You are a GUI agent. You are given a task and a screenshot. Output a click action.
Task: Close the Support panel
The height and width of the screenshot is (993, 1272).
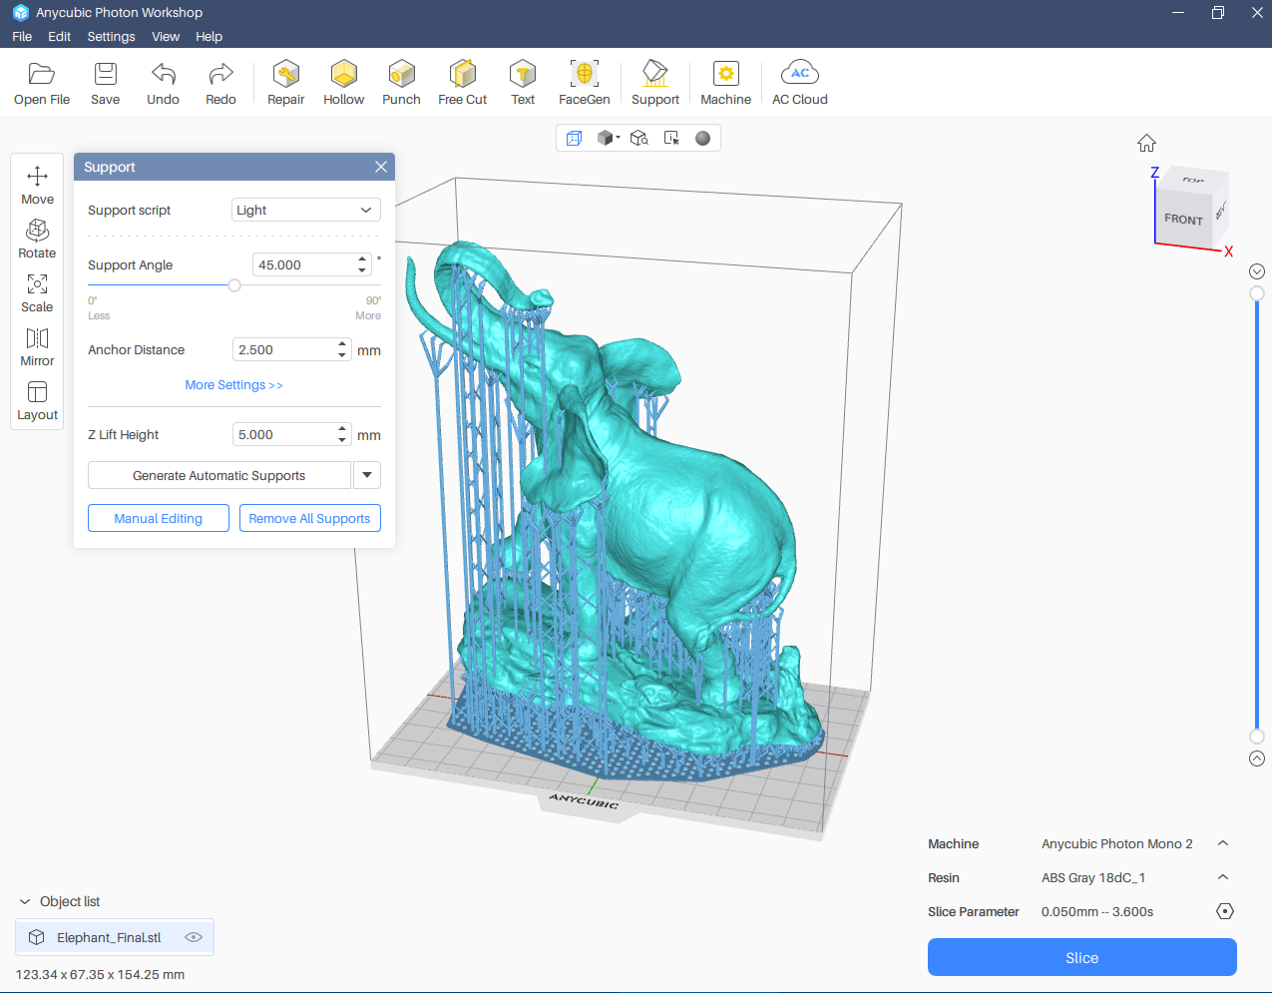point(381,167)
